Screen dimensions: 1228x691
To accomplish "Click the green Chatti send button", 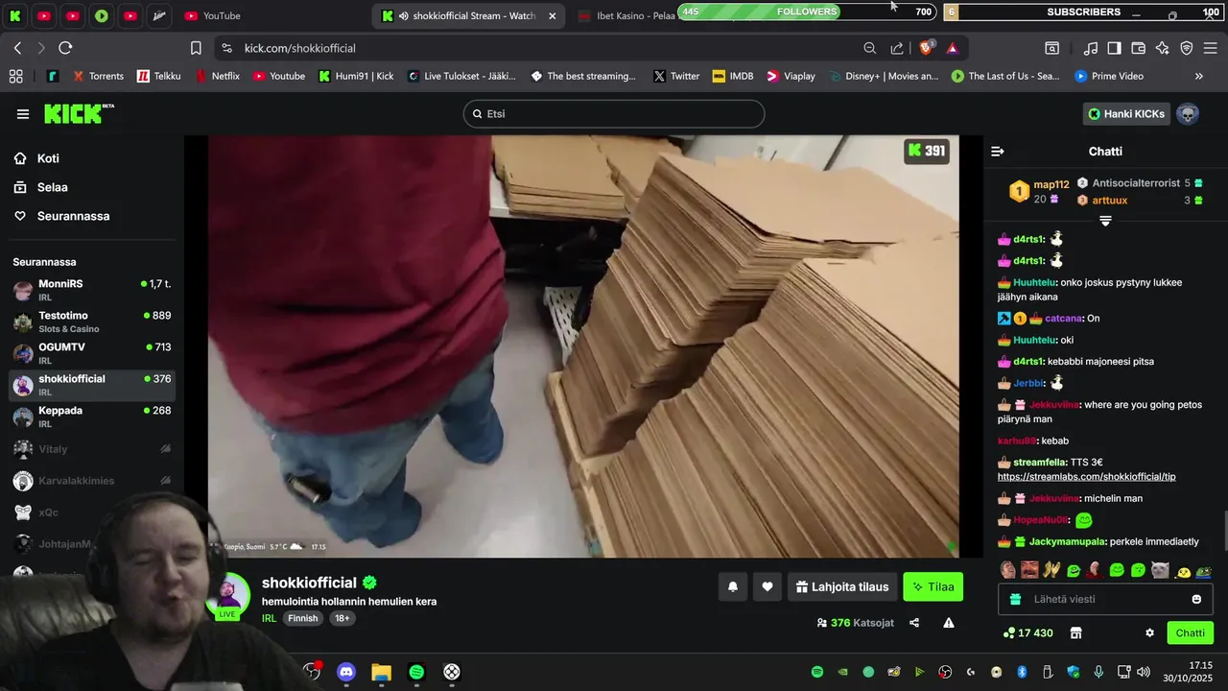I will click(1190, 632).
